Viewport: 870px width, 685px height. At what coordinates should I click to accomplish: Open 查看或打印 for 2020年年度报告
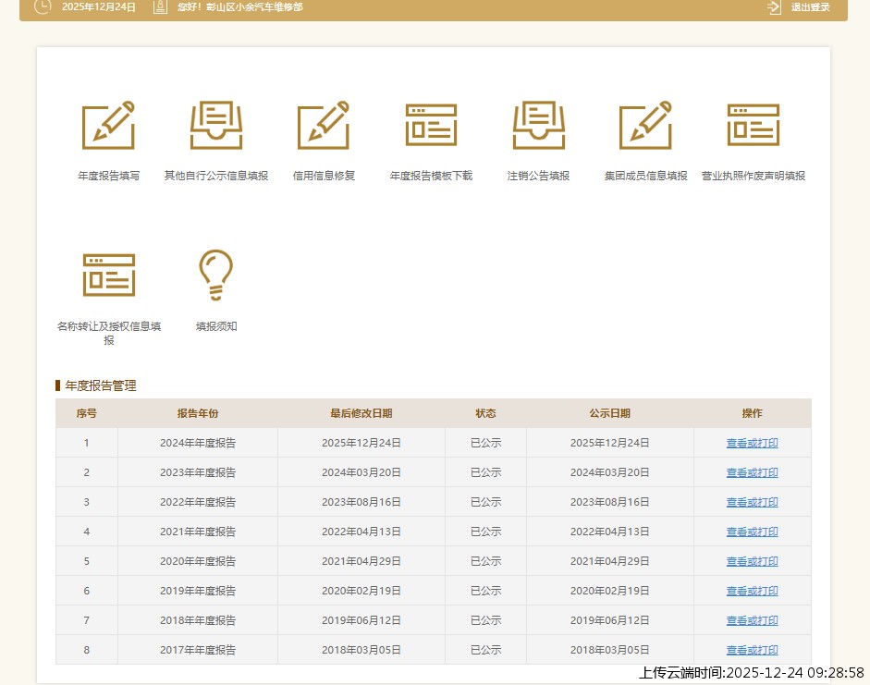click(x=752, y=561)
